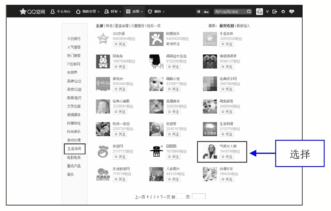Open 萌宠部落 avatar
331x211 pixels.
pyautogui.click(x=210, y=107)
